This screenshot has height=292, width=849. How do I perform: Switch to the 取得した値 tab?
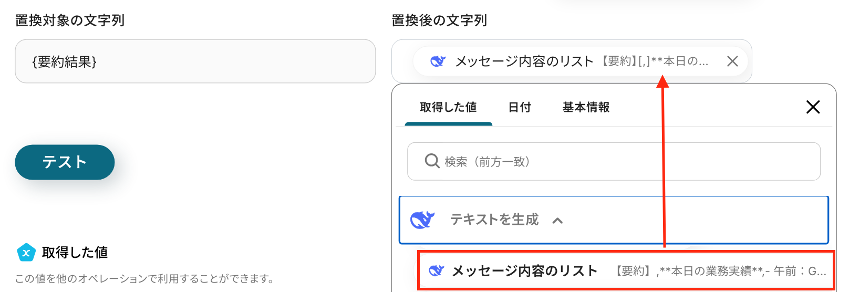(x=448, y=107)
